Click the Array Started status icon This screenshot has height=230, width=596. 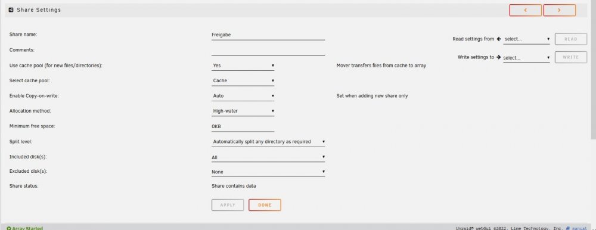(8, 228)
